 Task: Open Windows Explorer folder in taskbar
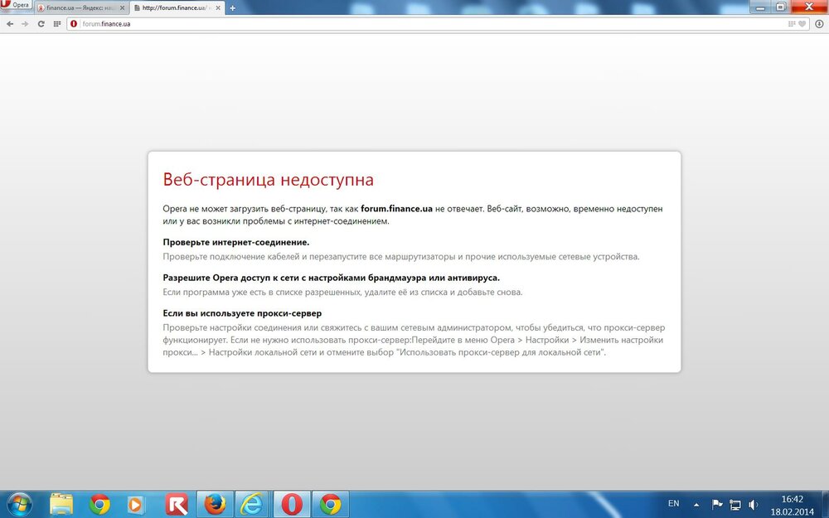[x=61, y=503]
